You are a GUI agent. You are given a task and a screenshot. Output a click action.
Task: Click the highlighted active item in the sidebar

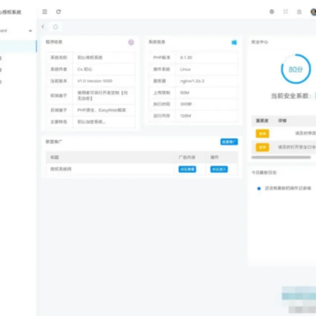point(18,46)
